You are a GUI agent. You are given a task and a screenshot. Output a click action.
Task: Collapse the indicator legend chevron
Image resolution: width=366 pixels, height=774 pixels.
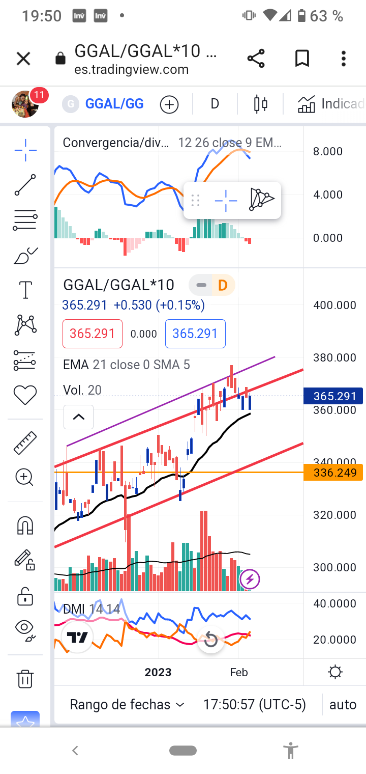pyautogui.click(x=78, y=417)
